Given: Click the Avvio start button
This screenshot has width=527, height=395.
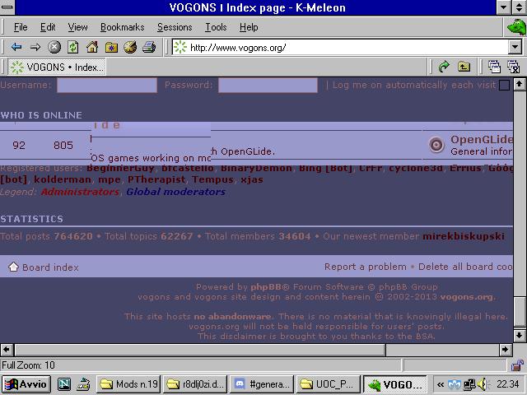Looking at the screenshot, I should 26,384.
